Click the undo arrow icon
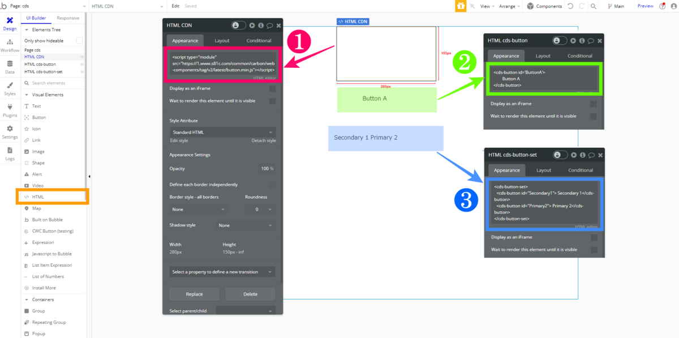The width and height of the screenshot is (679, 338). [x=569, y=6]
